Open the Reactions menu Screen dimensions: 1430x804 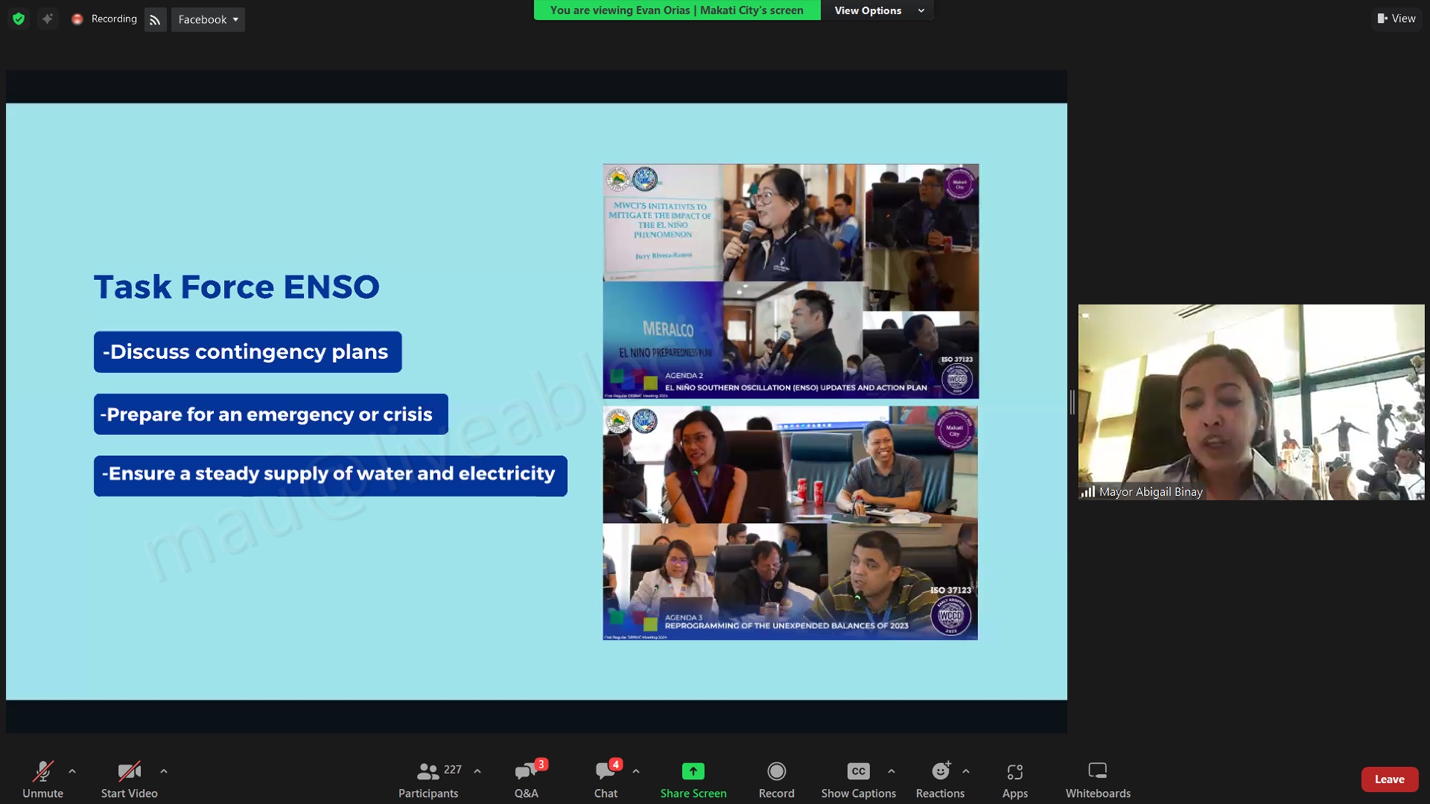point(940,779)
